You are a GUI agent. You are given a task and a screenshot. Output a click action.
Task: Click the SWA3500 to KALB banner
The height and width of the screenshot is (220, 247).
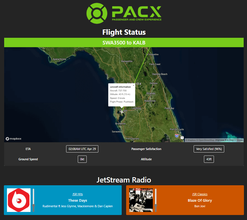(124, 42)
